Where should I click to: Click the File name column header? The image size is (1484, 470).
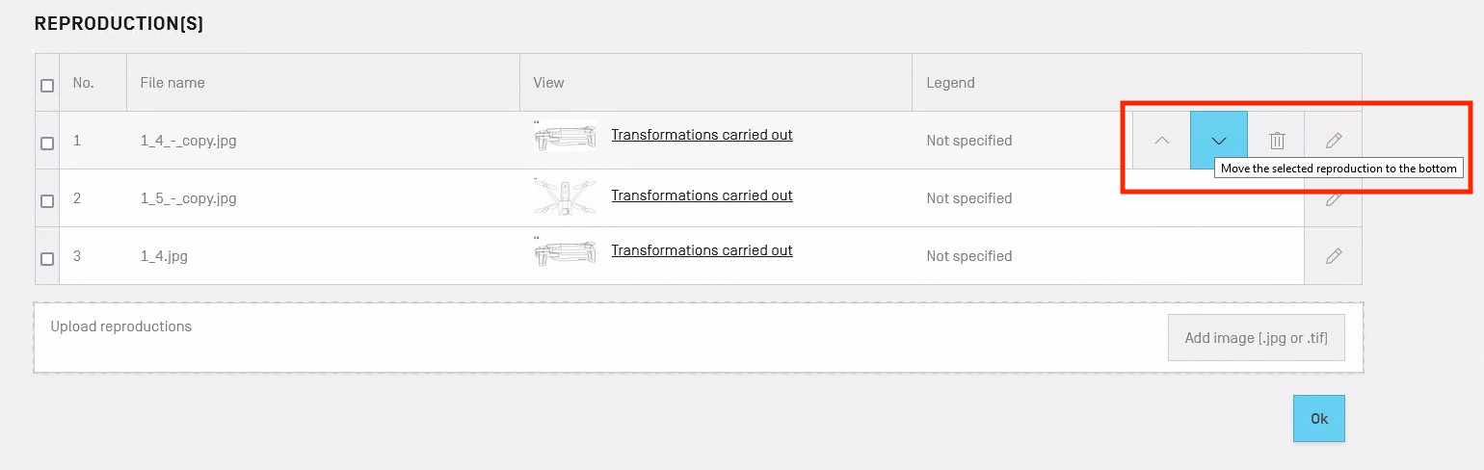click(172, 83)
